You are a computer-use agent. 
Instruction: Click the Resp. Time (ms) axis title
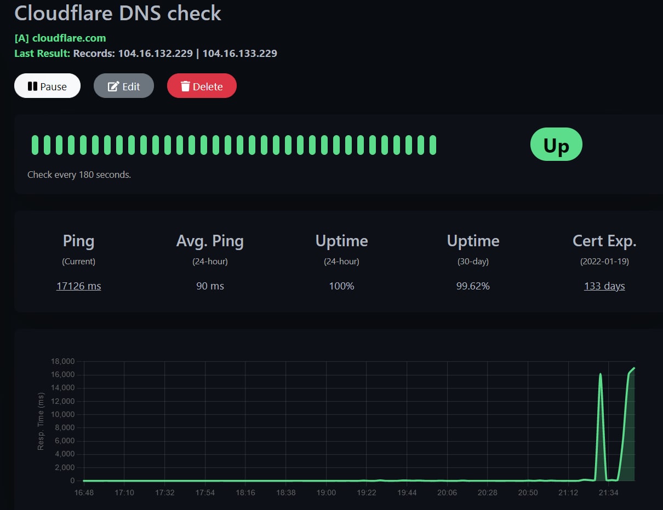click(x=41, y=421)
